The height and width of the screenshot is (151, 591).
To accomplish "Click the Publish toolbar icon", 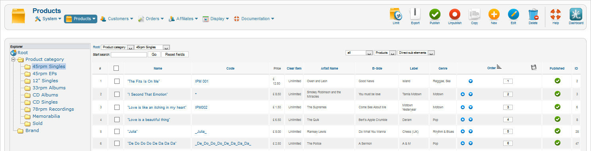I will (435, 15).
